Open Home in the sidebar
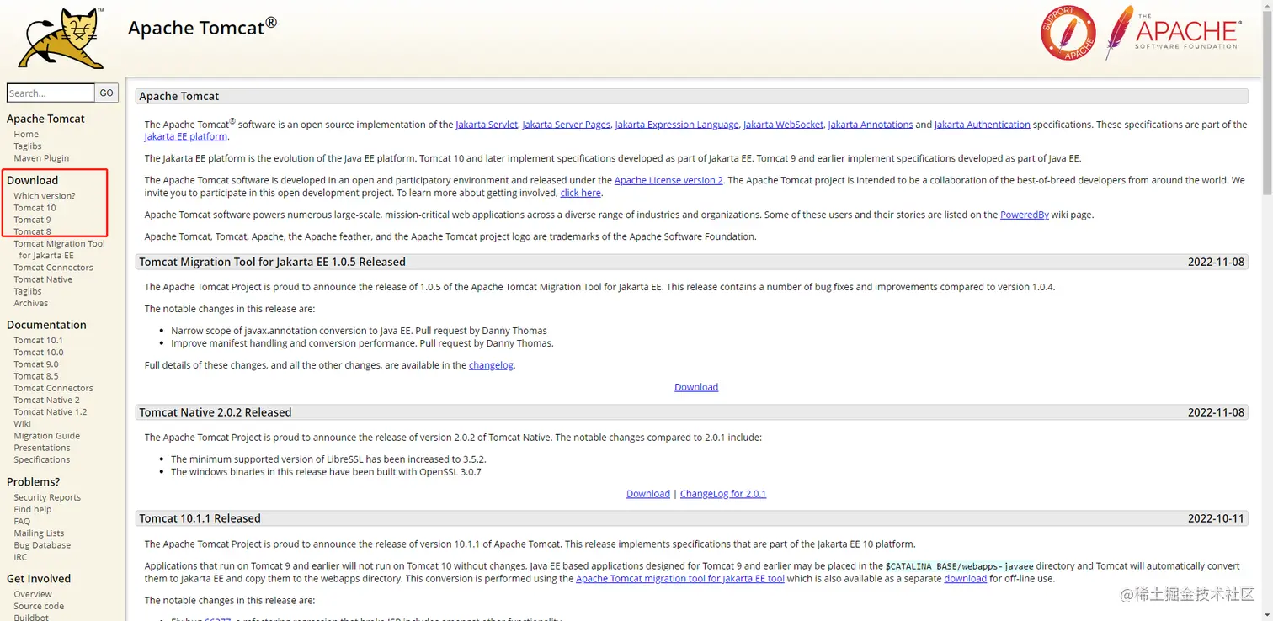This screenshot has height=621, width=1273. tap(26, 134)
